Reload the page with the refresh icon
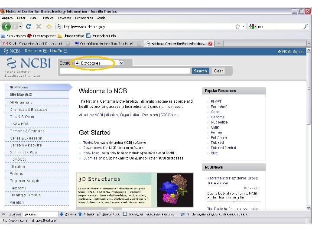This screenshot has width=312, height=234. click(29, 26)
